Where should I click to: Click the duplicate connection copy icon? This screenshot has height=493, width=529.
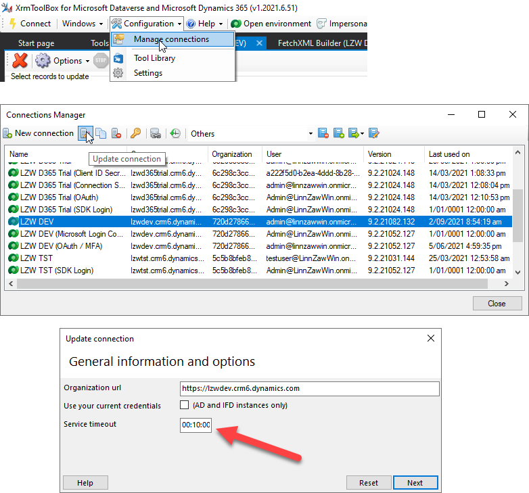point(101,133)
